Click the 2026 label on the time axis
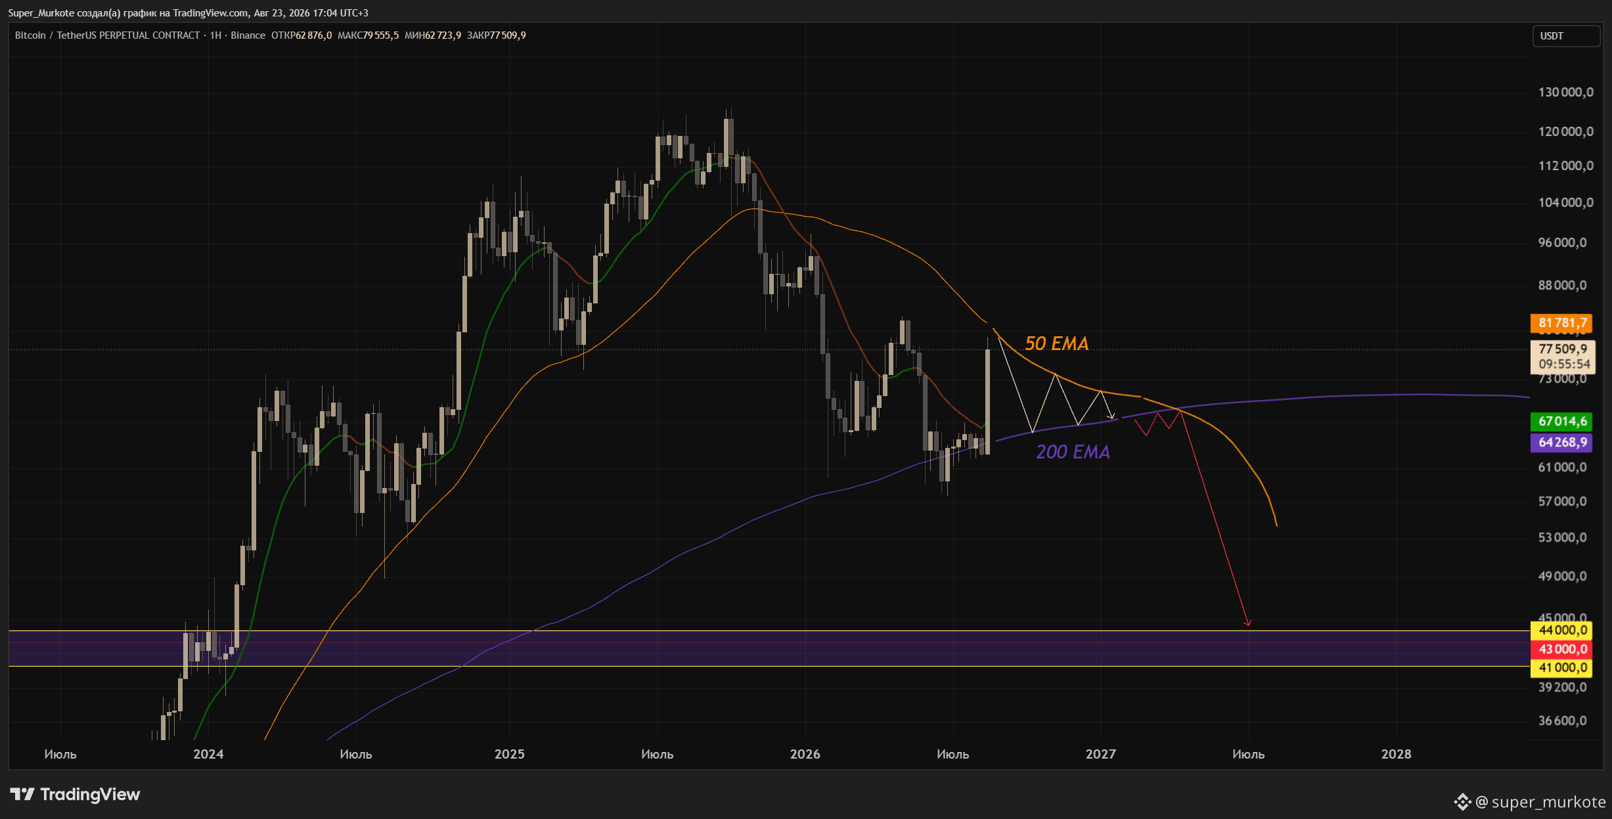 [805, 754]
